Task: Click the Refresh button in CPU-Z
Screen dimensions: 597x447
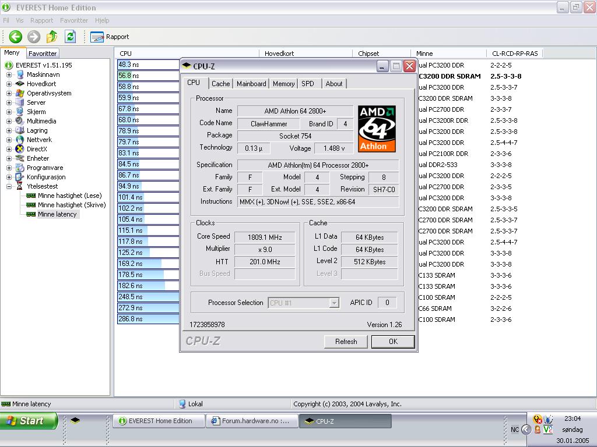Action: pos(346,341)
